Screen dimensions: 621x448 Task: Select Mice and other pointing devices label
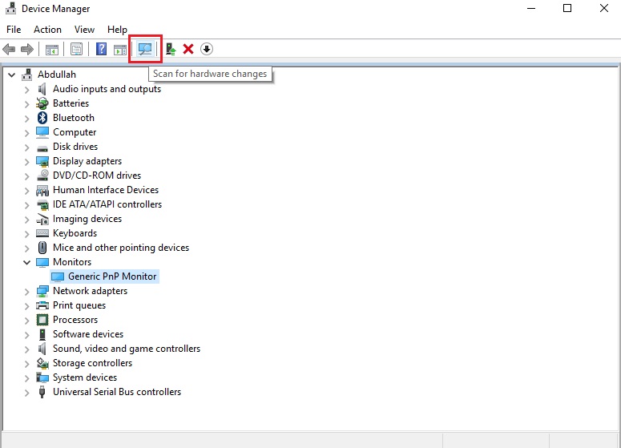pos(121,248)
